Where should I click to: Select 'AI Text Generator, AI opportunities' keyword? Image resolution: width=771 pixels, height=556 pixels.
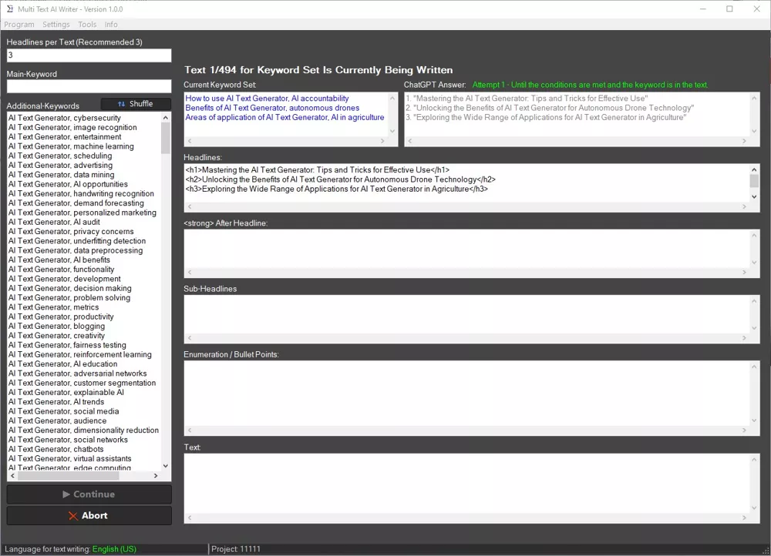68,184
